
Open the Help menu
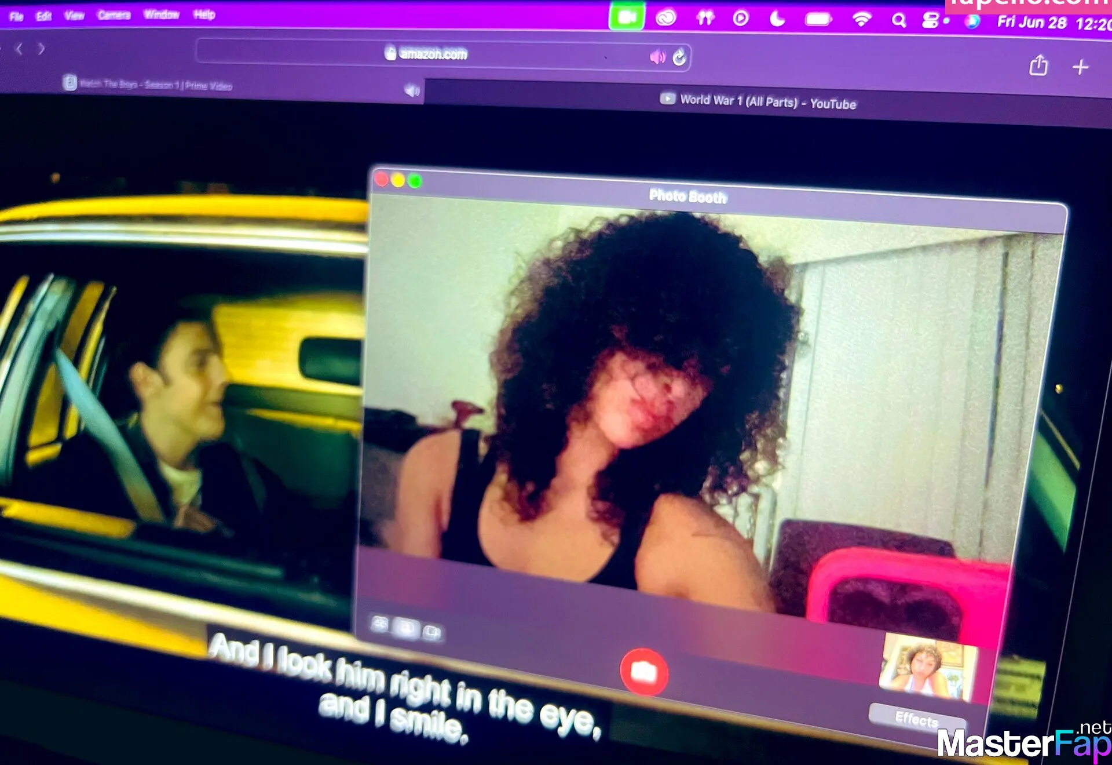tap(204, 14)
